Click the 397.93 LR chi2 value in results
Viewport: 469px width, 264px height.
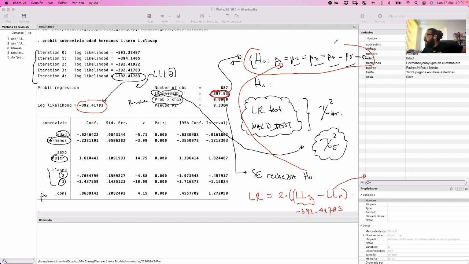pos(221,93)
